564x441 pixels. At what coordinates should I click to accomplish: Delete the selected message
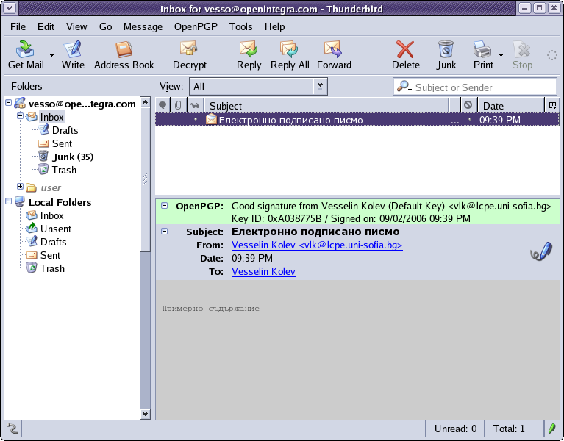pos(405,54)
